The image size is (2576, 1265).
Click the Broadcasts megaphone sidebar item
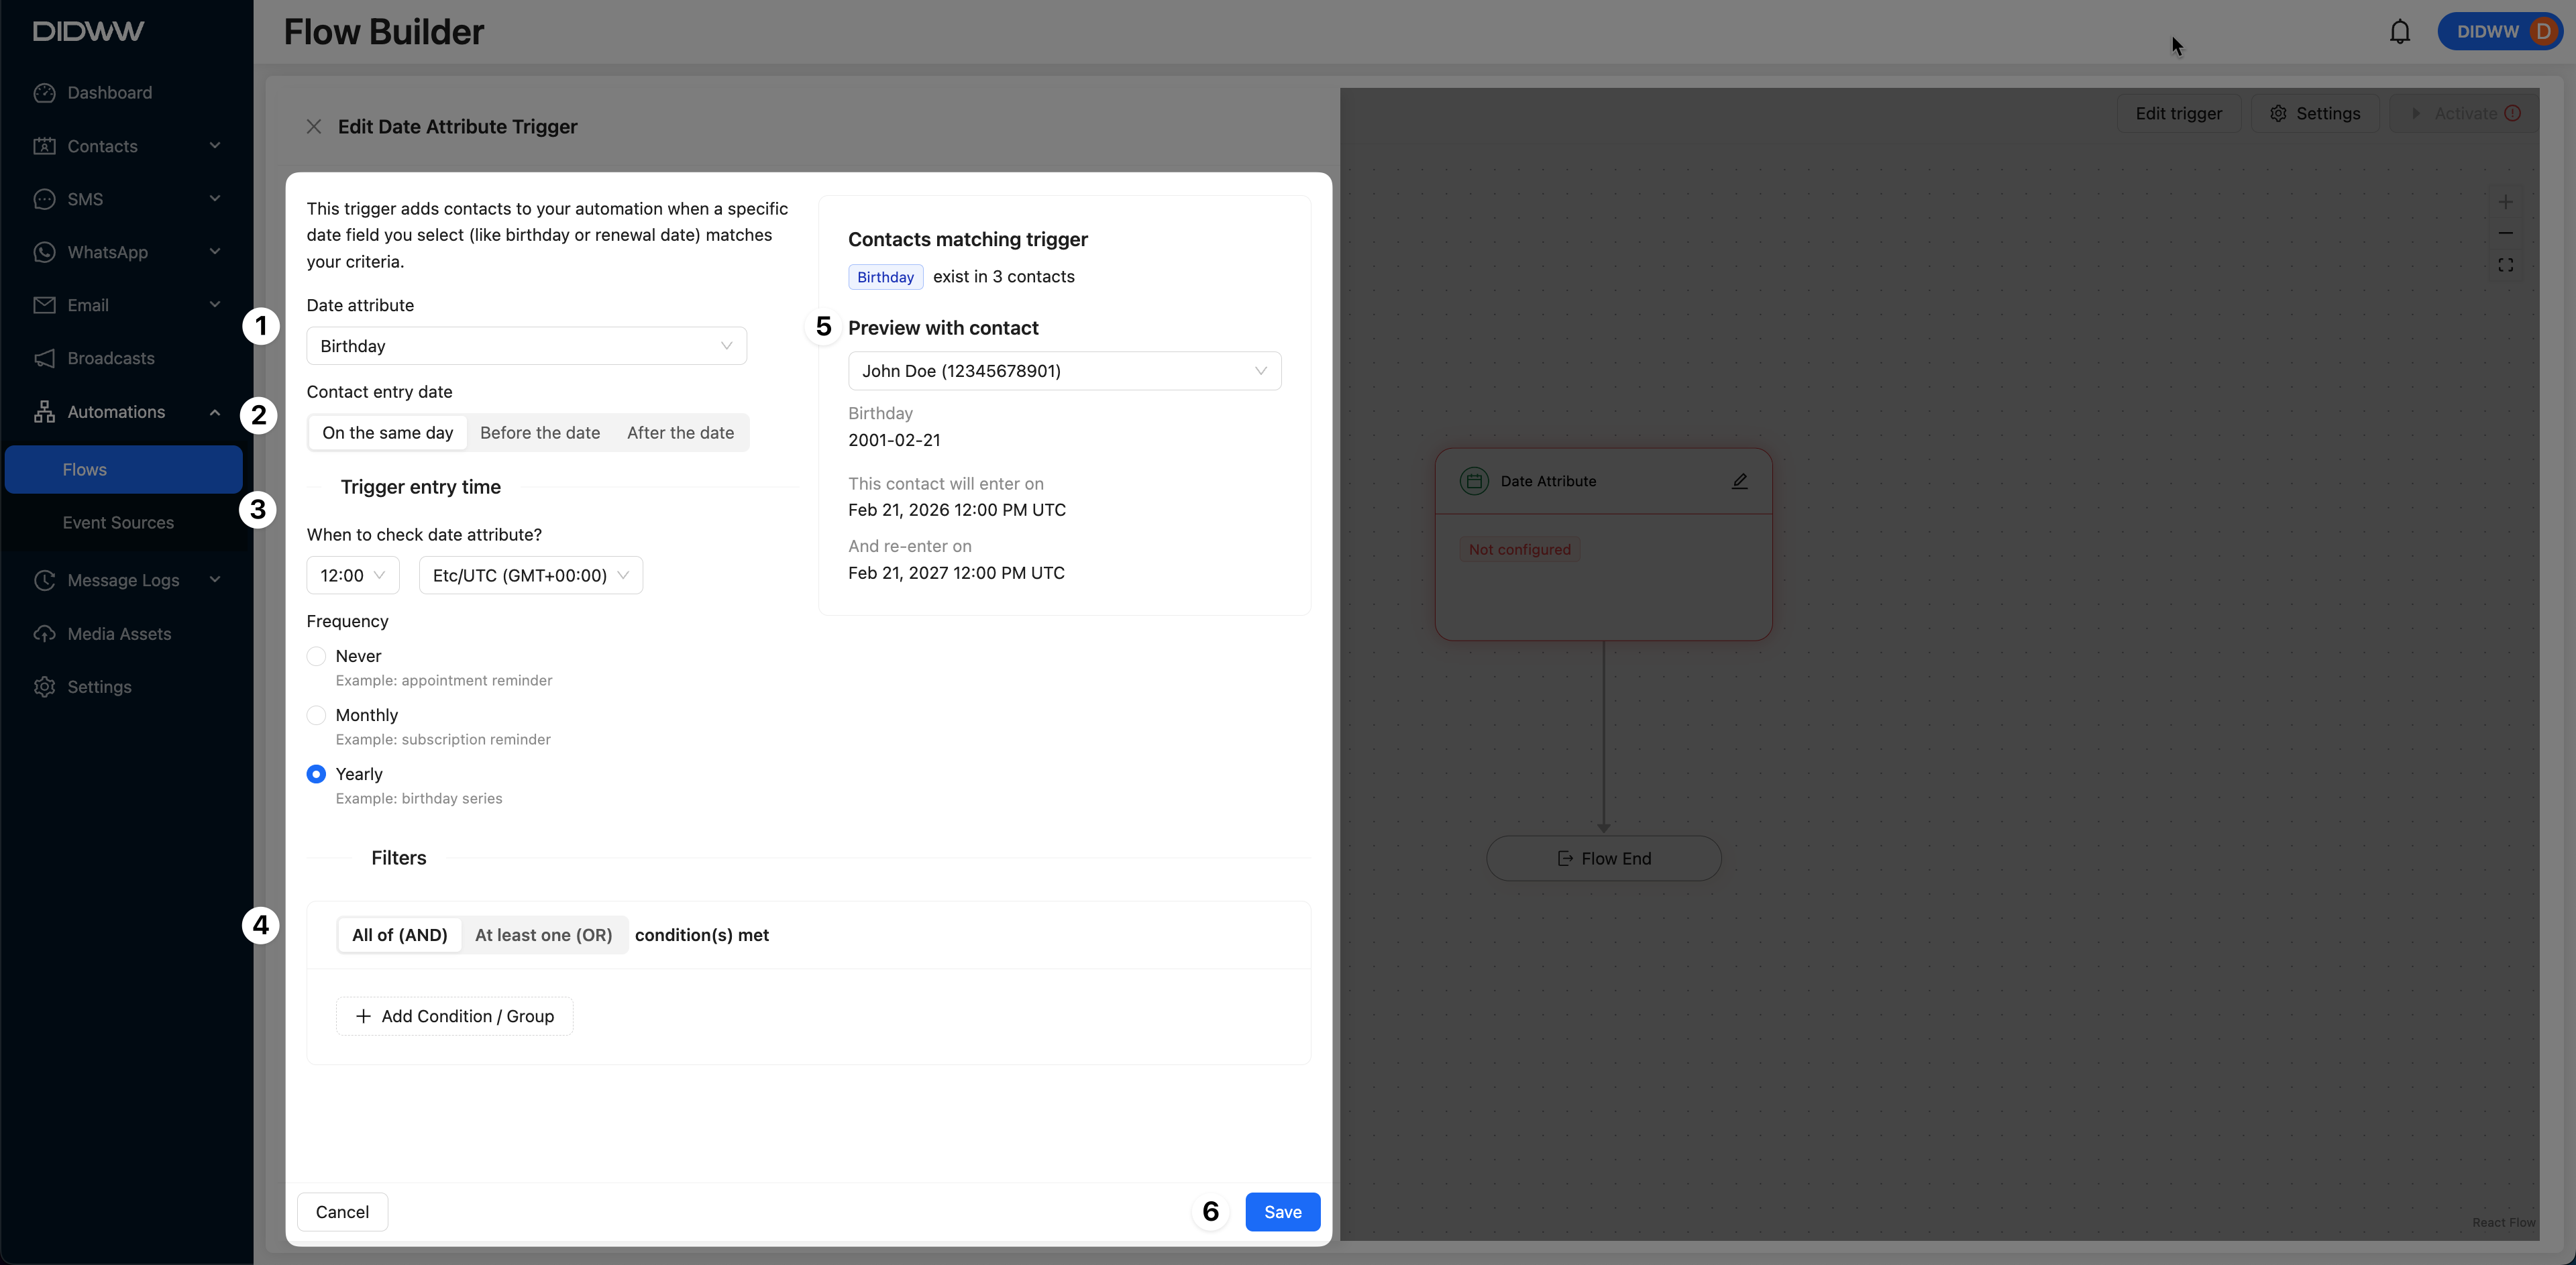[110, 358]
